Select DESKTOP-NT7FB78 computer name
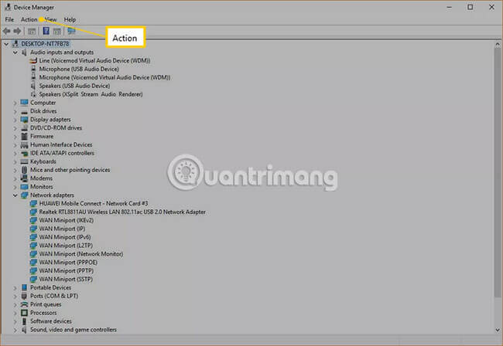Screen dimensions: 503x346 click(x=45, y=44)
